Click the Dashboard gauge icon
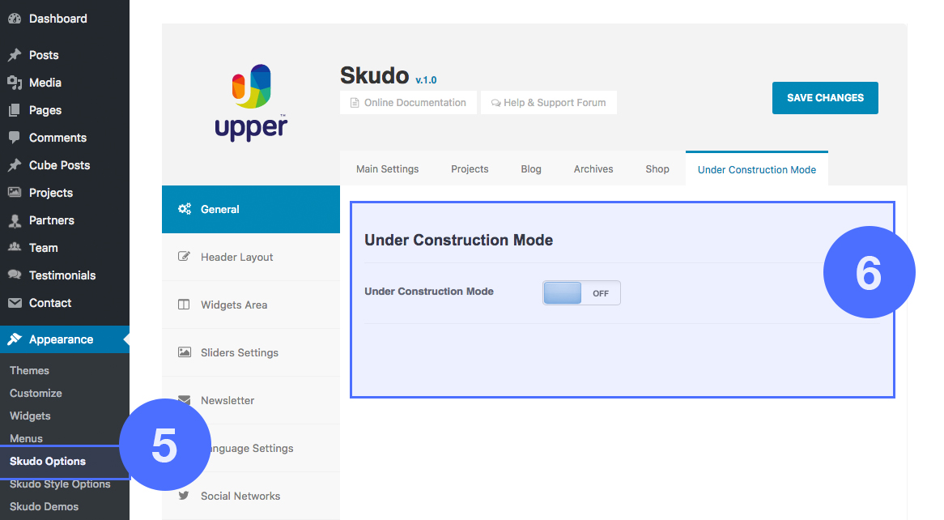 point(15,19)
